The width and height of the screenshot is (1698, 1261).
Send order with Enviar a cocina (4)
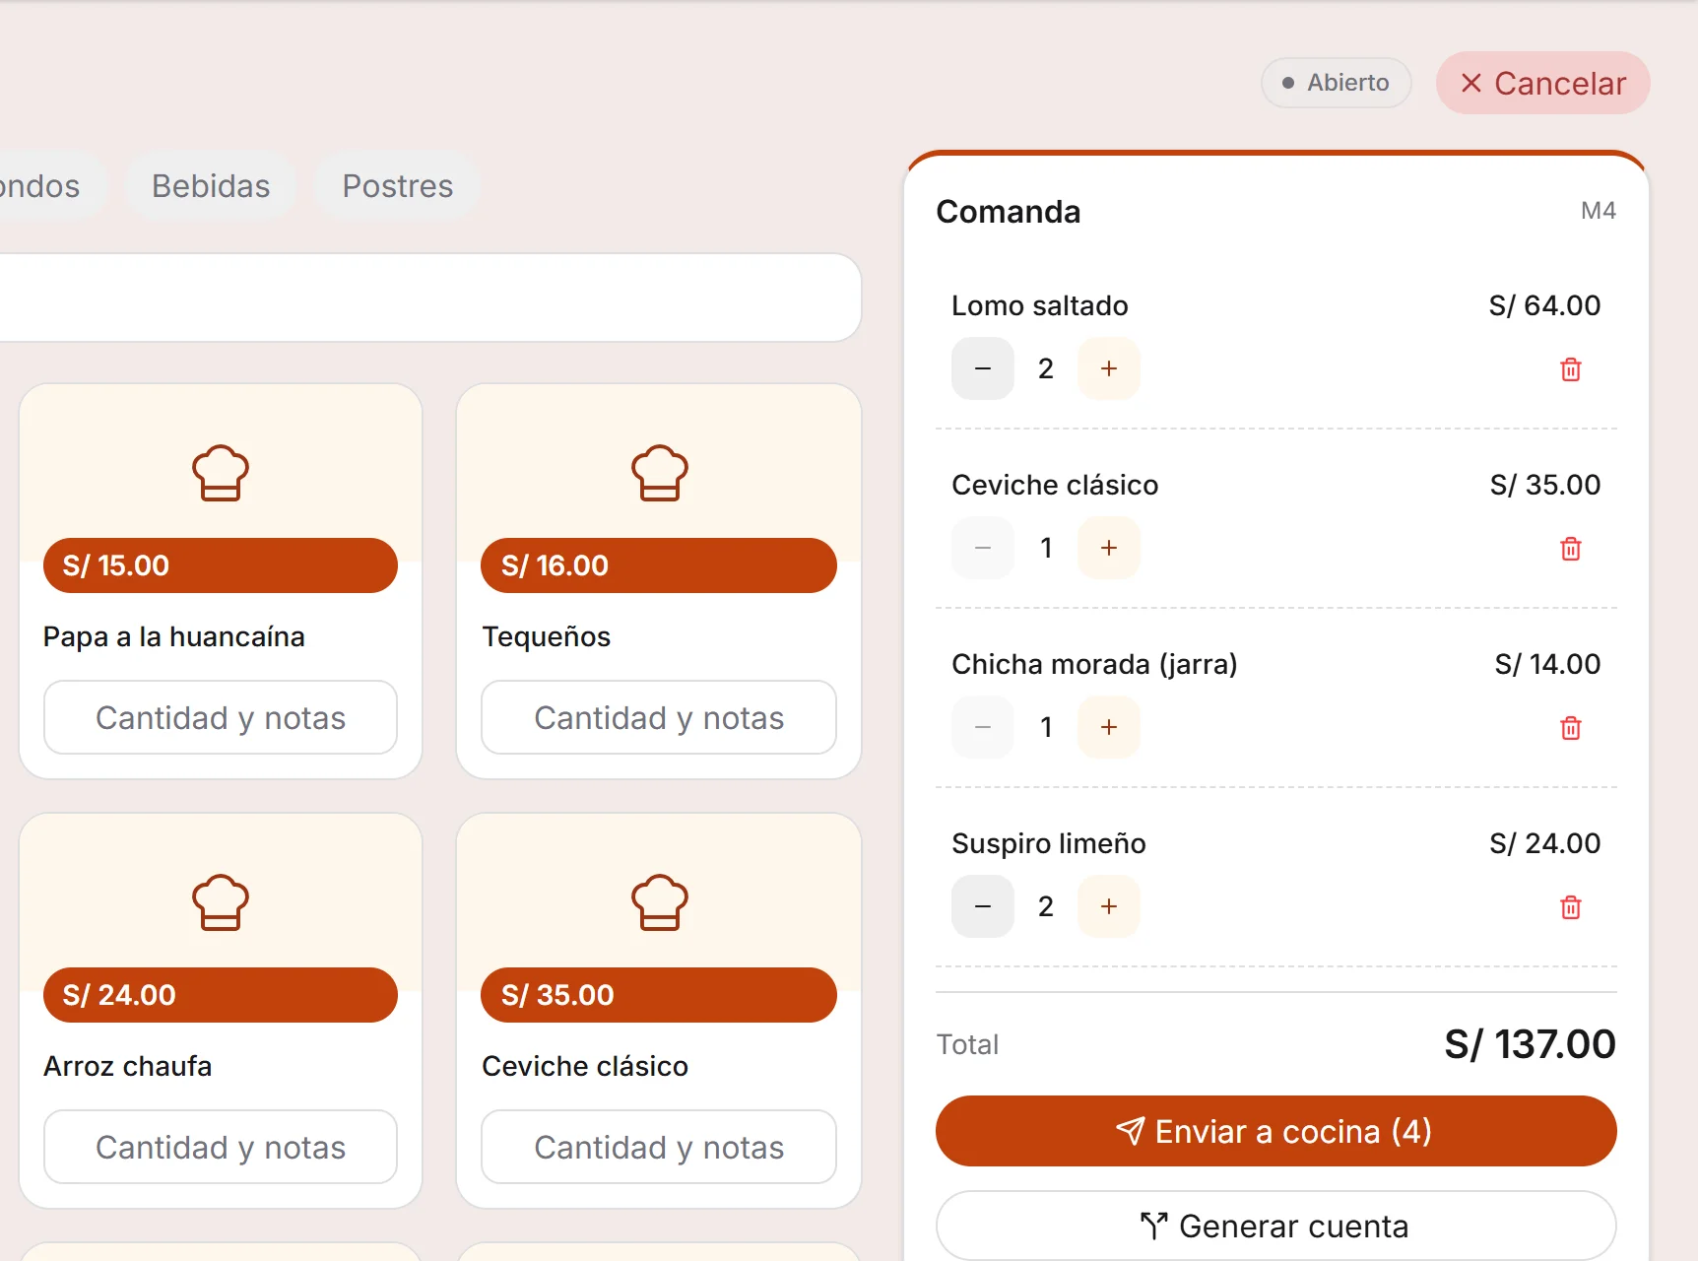pyautogui.click(x=1276, y=1131)
